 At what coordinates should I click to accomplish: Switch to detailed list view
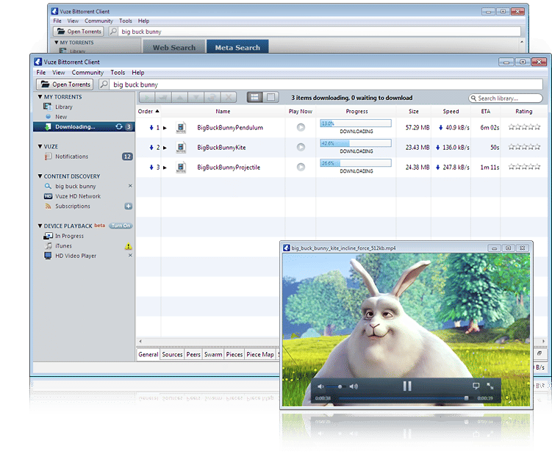tap(254, 98)
